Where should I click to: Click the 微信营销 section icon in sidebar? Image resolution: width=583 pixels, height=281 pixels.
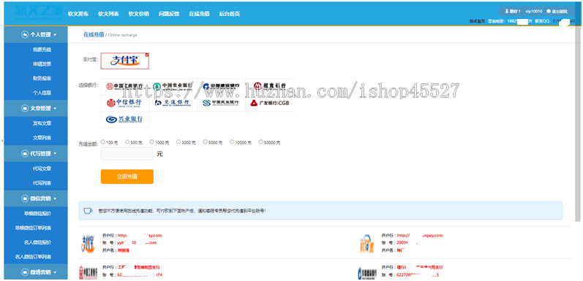25,199
